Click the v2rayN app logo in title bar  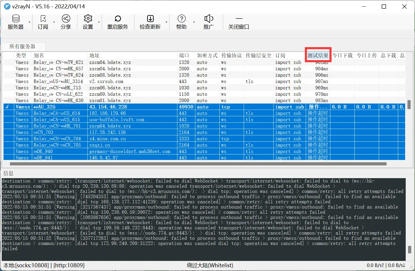tap(7, 6)
